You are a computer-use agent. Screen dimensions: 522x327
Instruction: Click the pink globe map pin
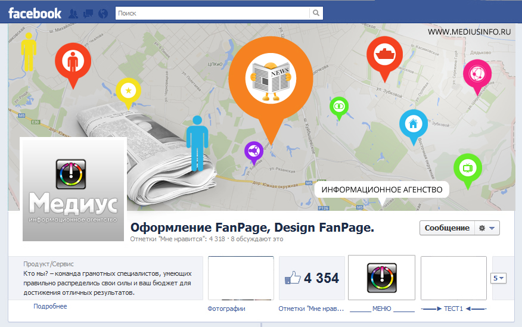(477, 77)
